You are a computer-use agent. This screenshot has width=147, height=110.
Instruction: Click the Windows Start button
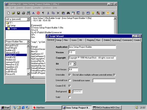click(6, 108)
